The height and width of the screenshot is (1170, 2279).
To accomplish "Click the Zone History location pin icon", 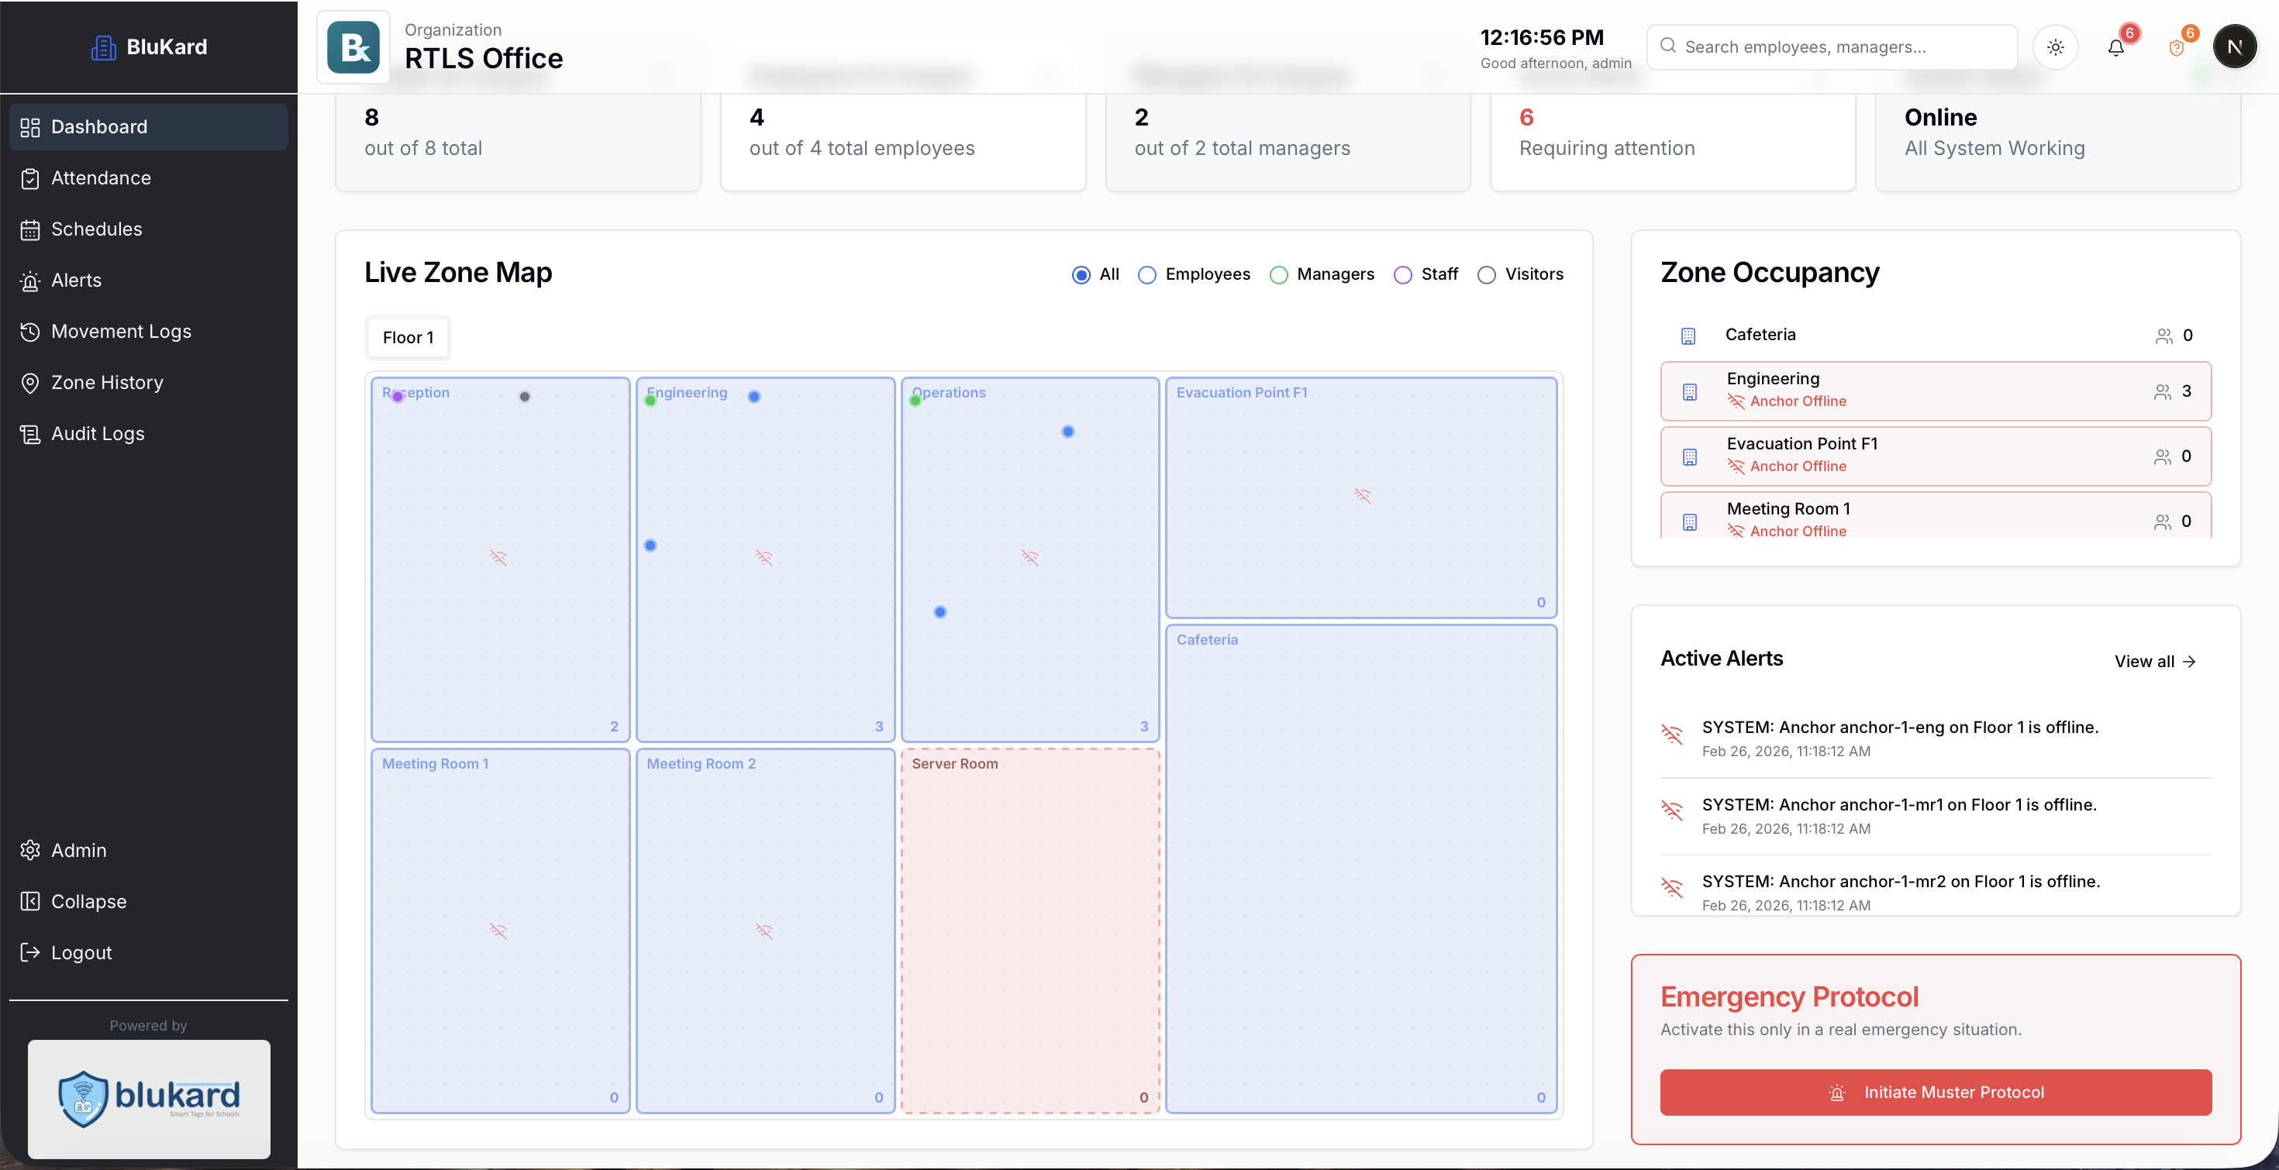I will pos(30,382).
